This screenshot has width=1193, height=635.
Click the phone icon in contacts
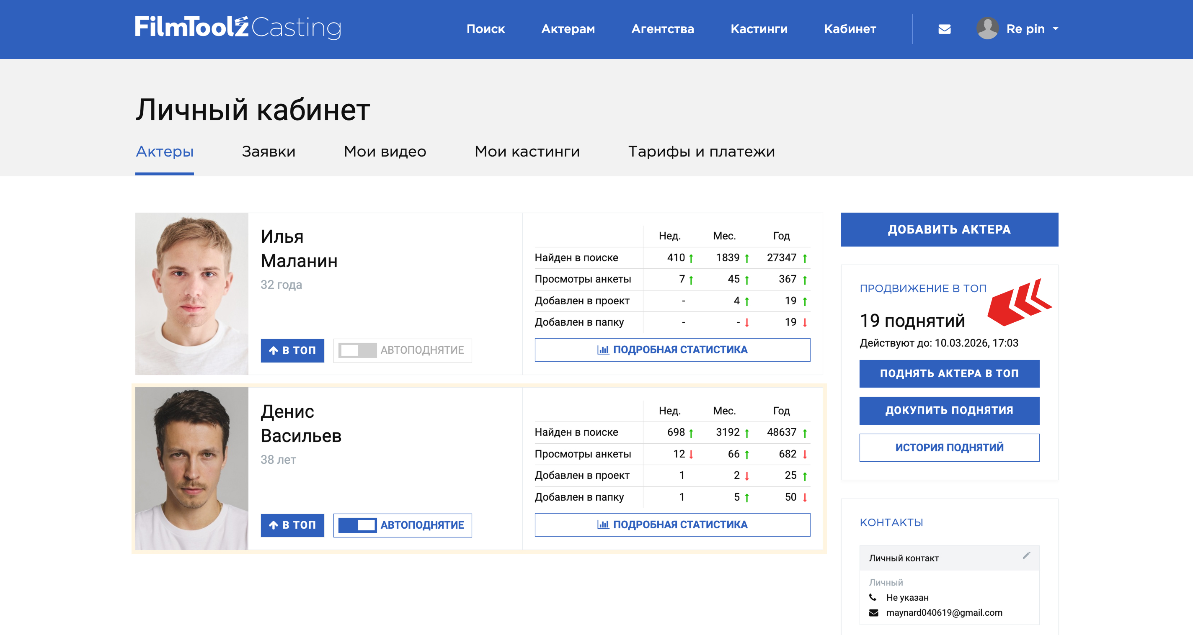pos(873,597)
